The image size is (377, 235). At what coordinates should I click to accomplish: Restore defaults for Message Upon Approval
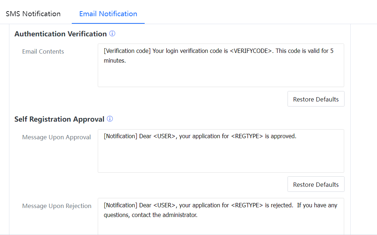[316, 185]
